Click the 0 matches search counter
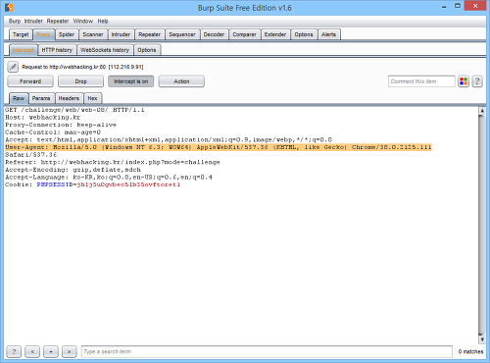 (470, 351)
